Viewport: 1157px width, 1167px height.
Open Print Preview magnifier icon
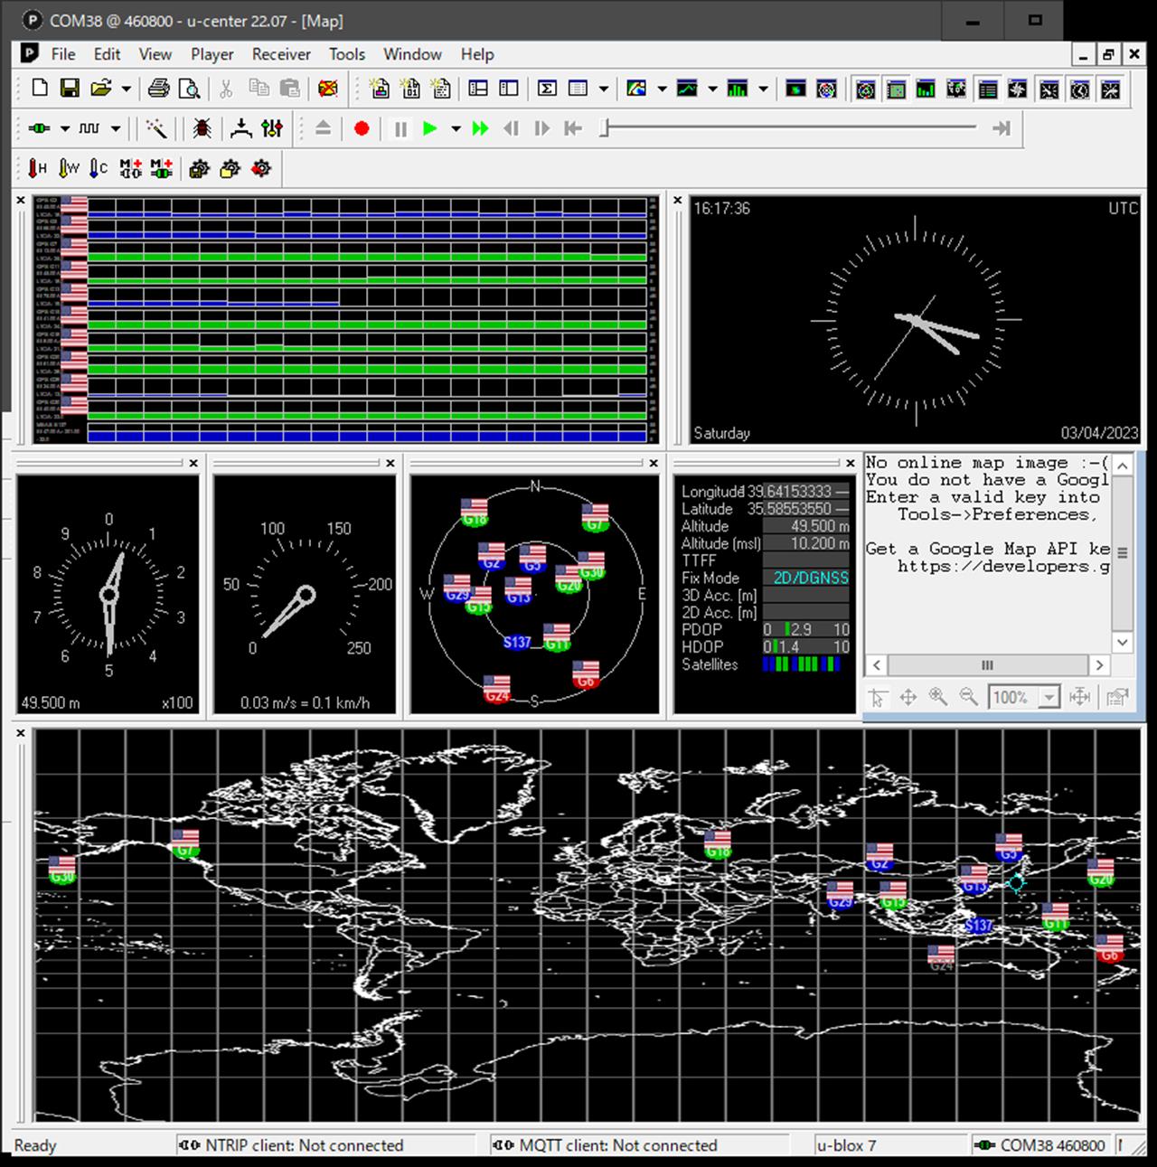[189, 88]
